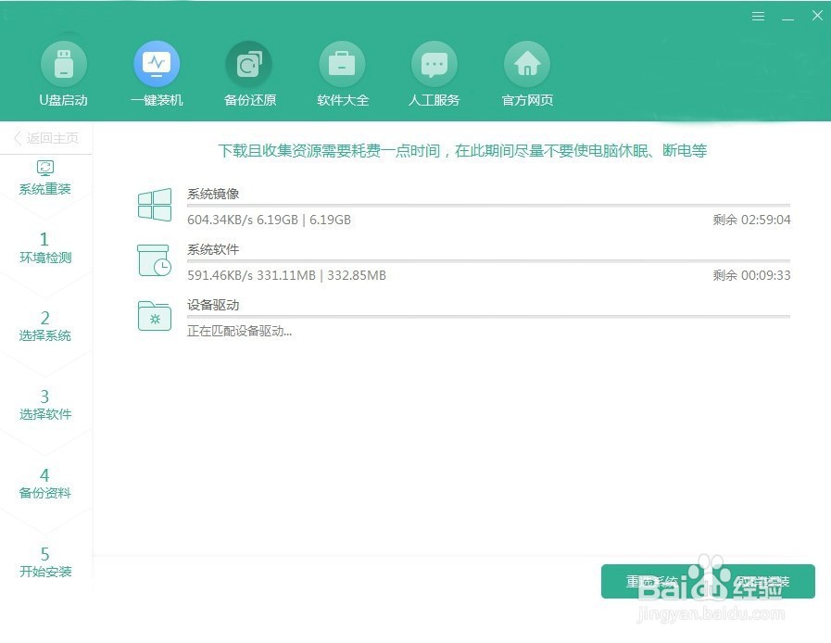831x643 pixels.
Task: Open the U盘启动 (USB boot) tool
Action: pos(64,62)
